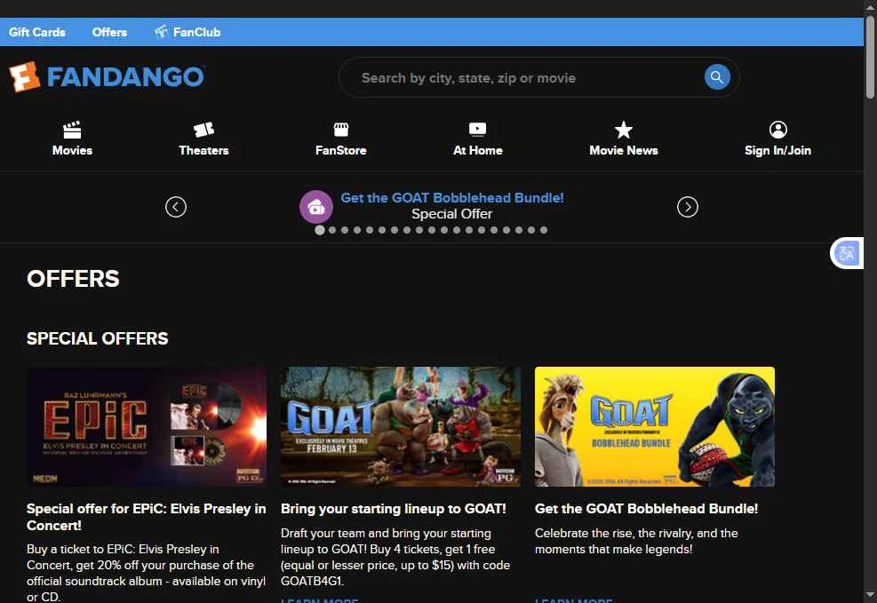Click the Fandango logo
Image resolution: width=877 pixels, height=603 pixels.
coord(107,76)
